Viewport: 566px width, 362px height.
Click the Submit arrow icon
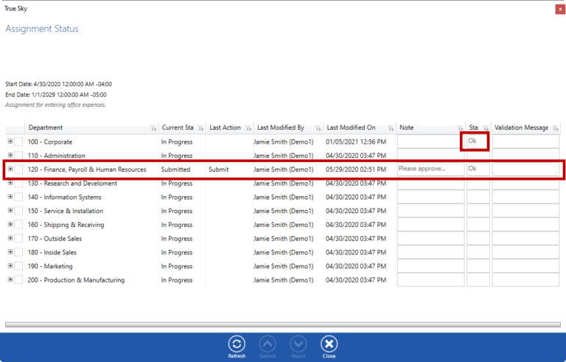[268, 344]
